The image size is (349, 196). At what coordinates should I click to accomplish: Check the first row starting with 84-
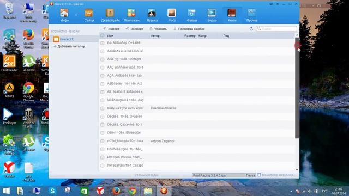pos(103,43)
